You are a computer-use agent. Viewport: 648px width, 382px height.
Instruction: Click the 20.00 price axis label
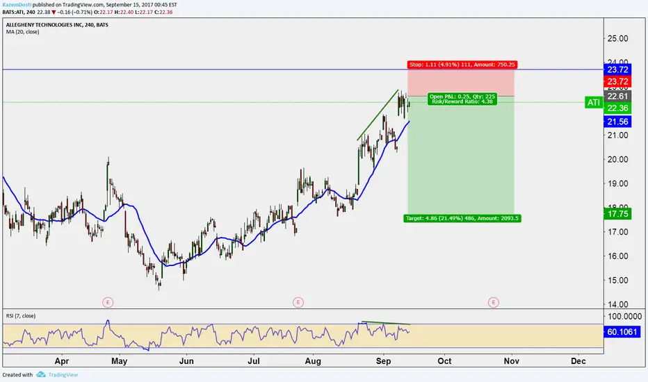point(617,159)
